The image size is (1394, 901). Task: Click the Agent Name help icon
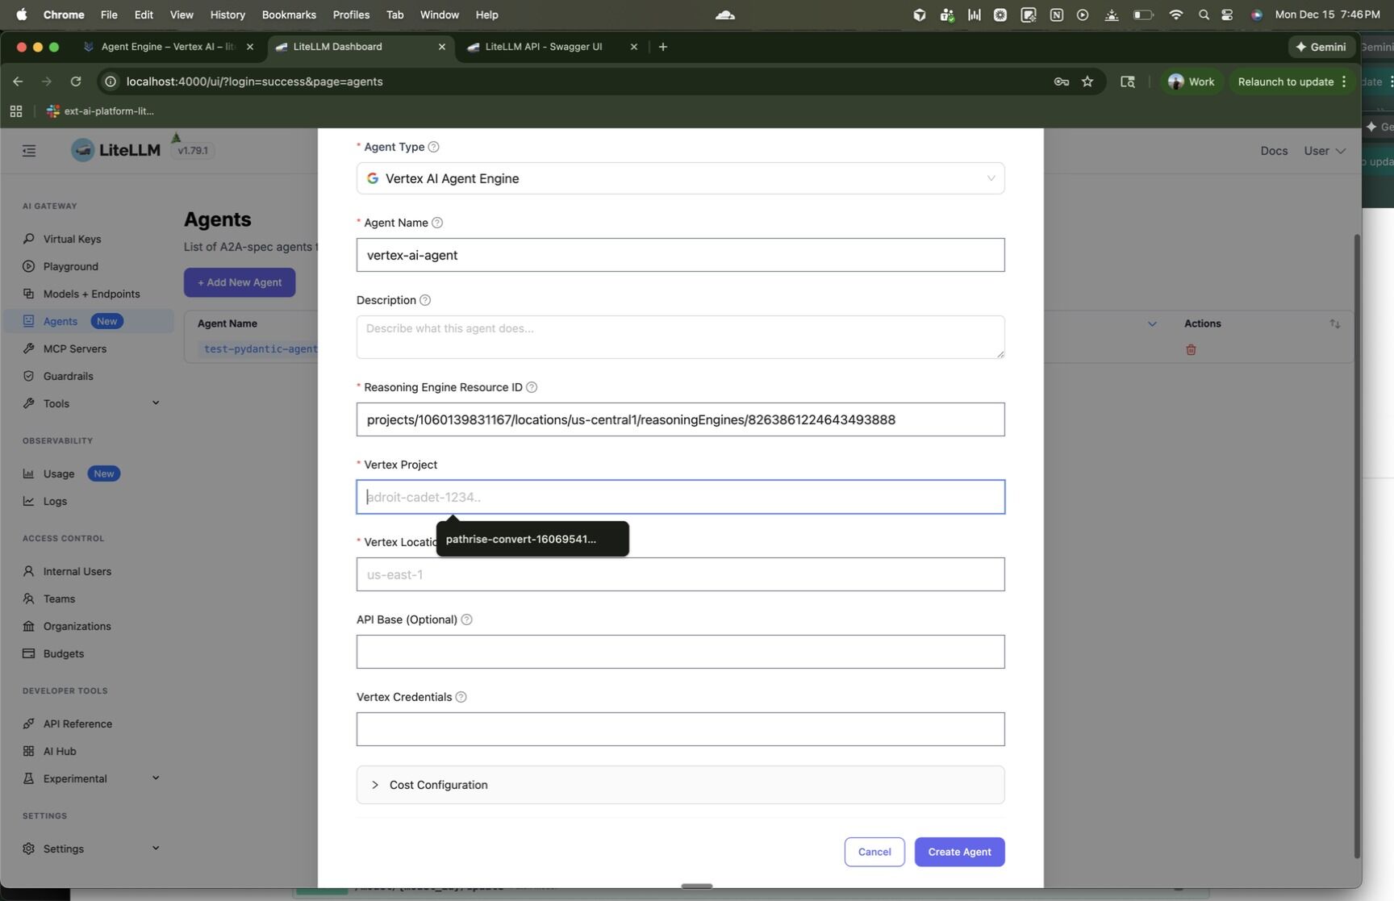pos(437,223)
